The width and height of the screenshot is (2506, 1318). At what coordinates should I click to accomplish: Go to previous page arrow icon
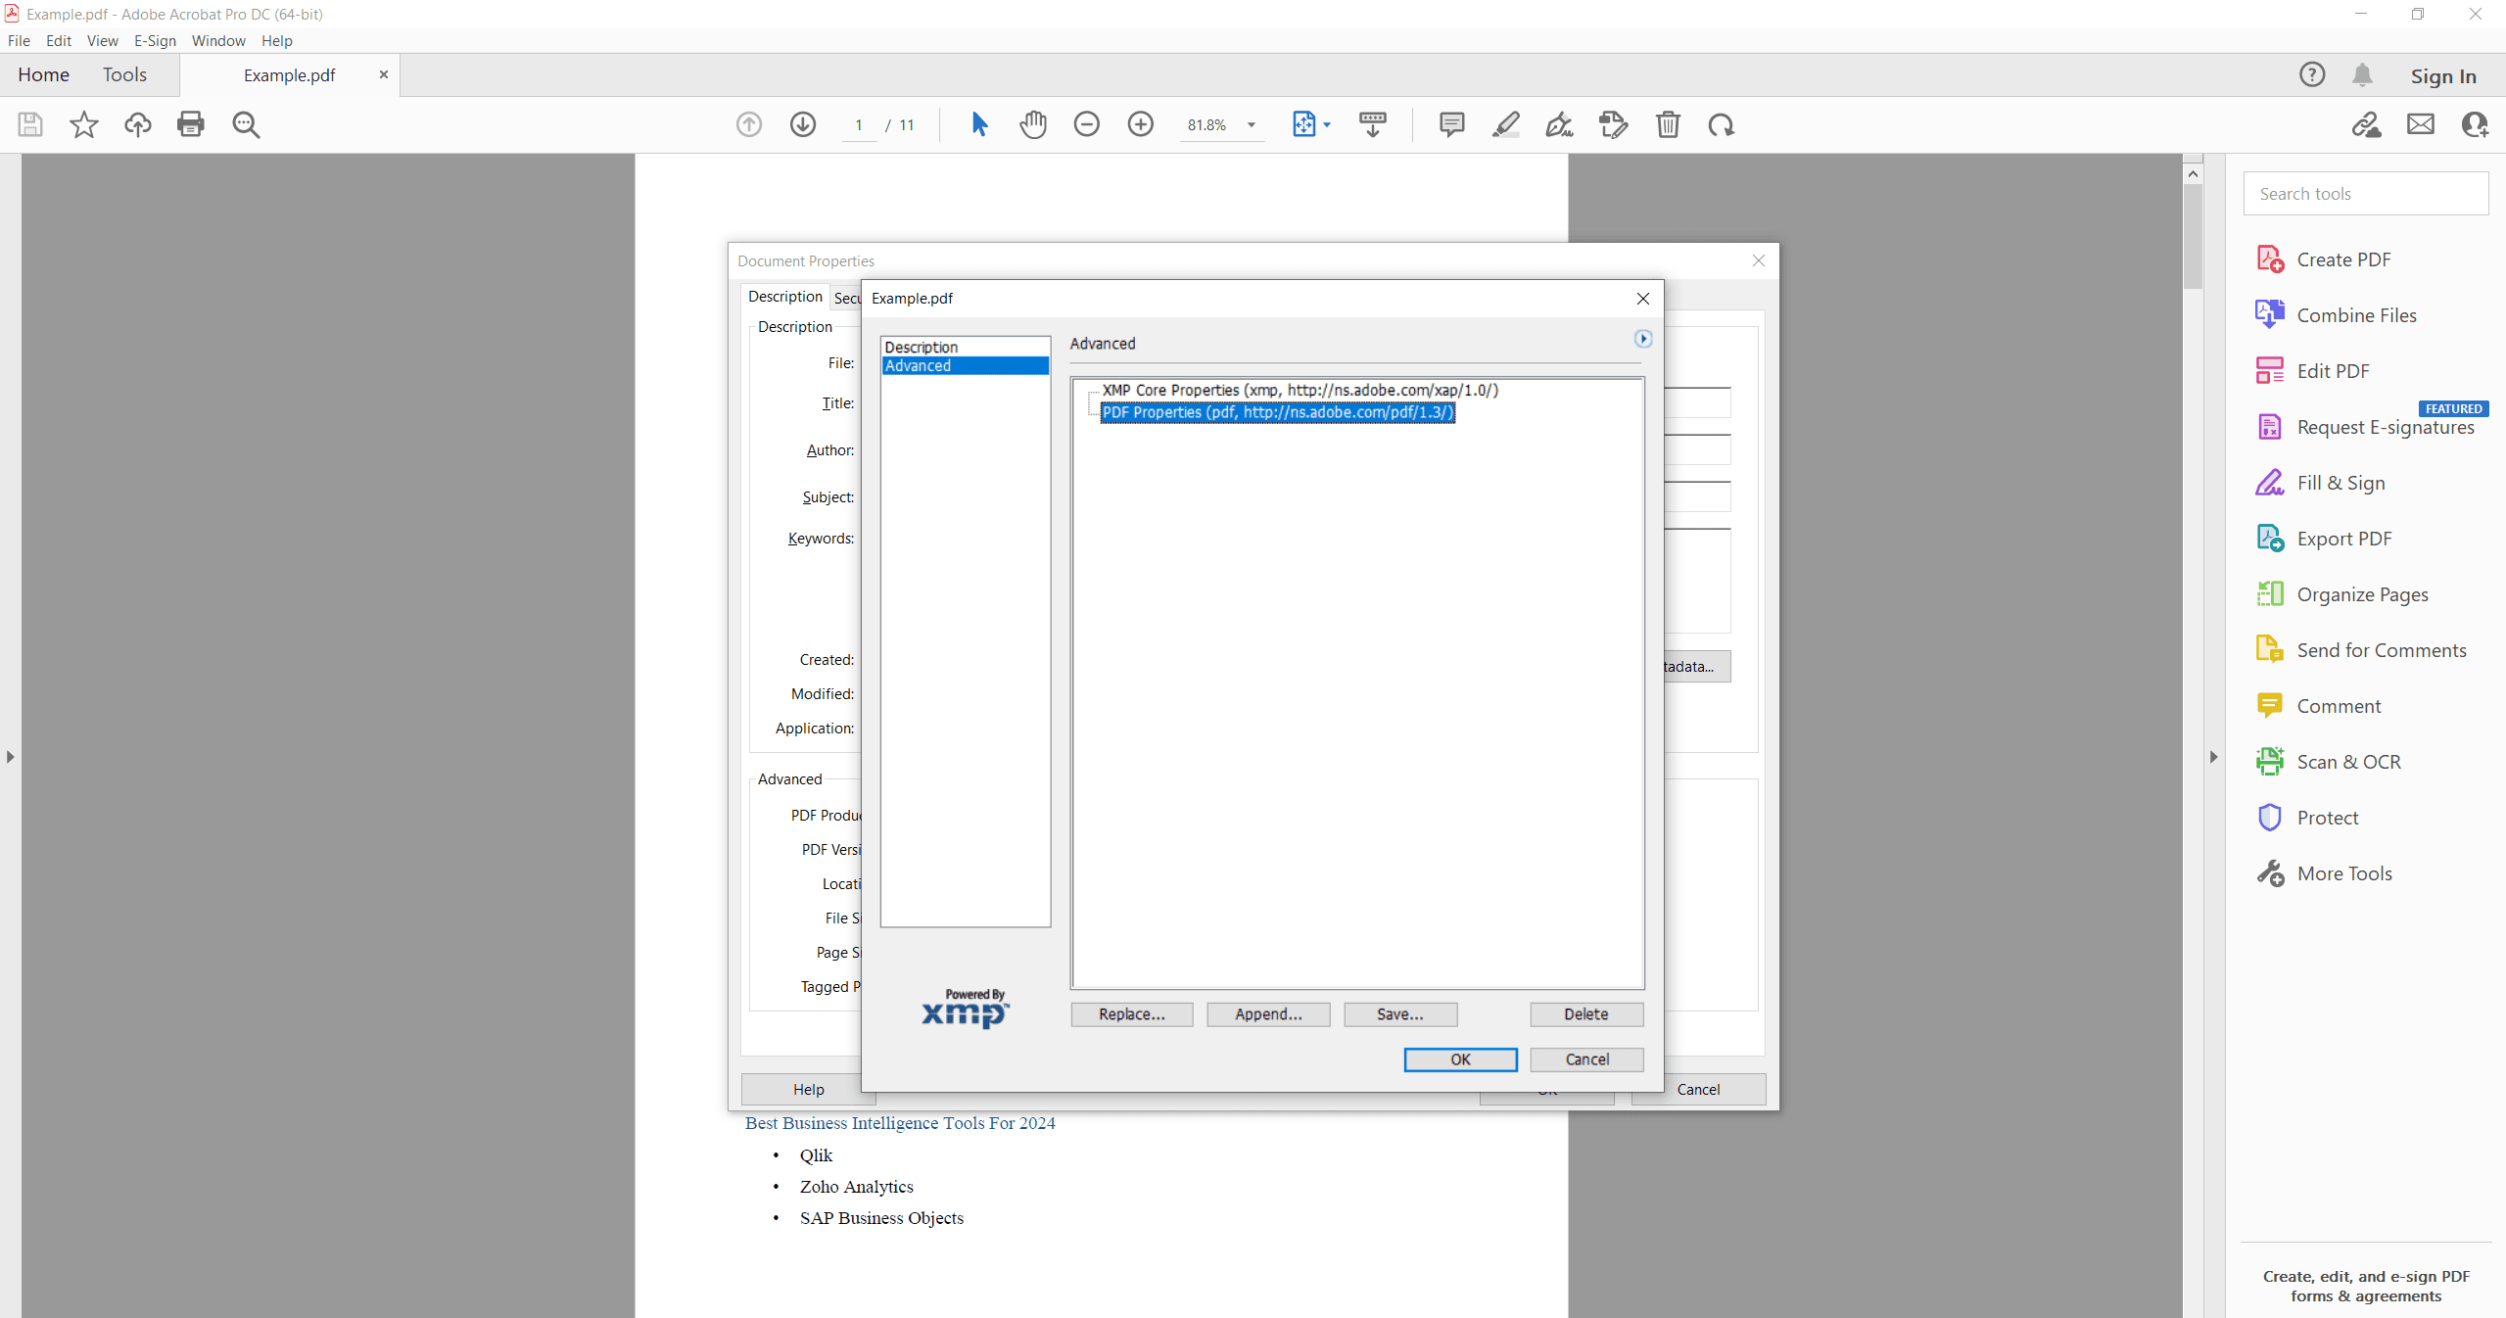click(x=749, y=124)
